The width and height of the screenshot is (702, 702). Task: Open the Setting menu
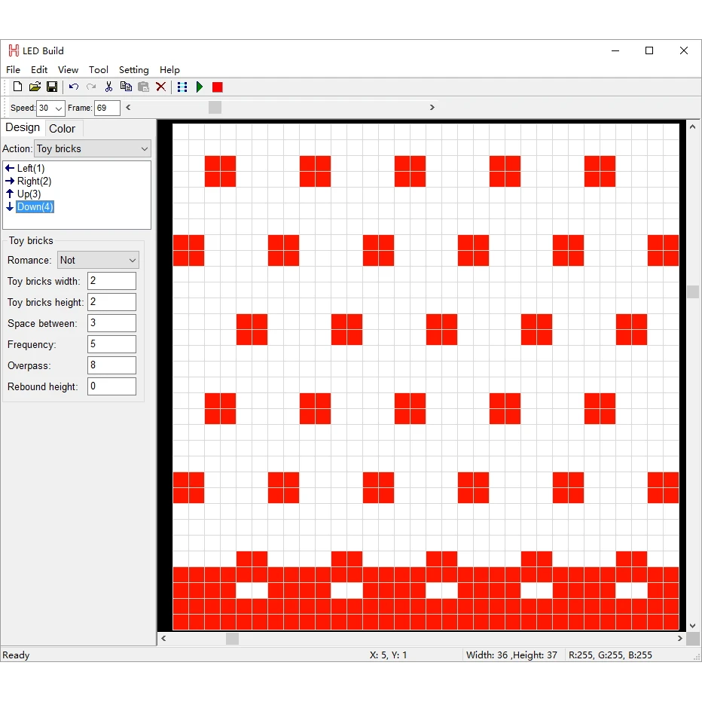coord(133,70)
